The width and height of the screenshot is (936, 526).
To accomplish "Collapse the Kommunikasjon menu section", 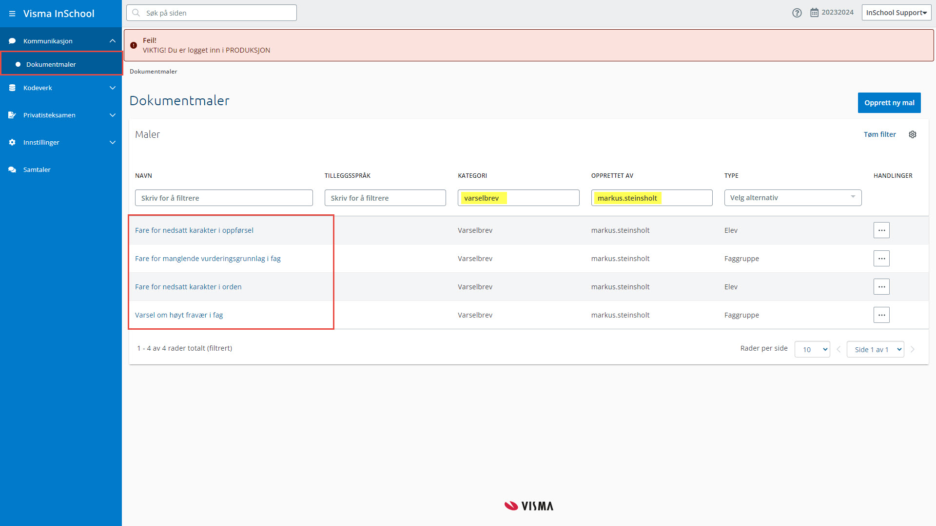I will pos(113,41).
